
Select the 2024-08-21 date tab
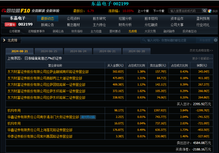[20, 51]
